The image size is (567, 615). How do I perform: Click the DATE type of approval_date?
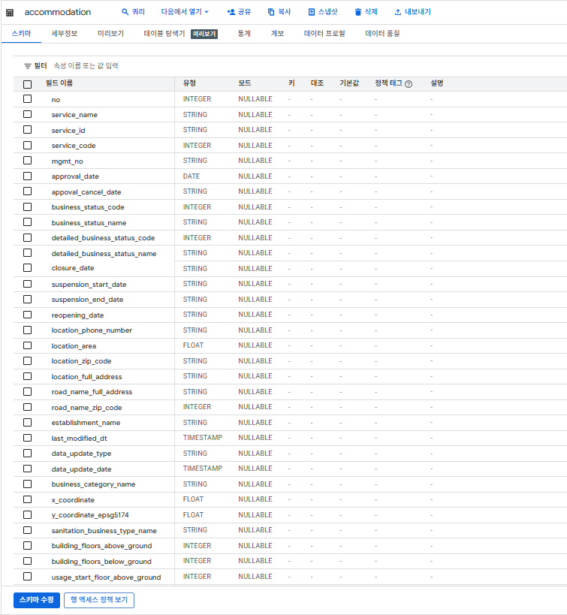(x=191, y=176)
